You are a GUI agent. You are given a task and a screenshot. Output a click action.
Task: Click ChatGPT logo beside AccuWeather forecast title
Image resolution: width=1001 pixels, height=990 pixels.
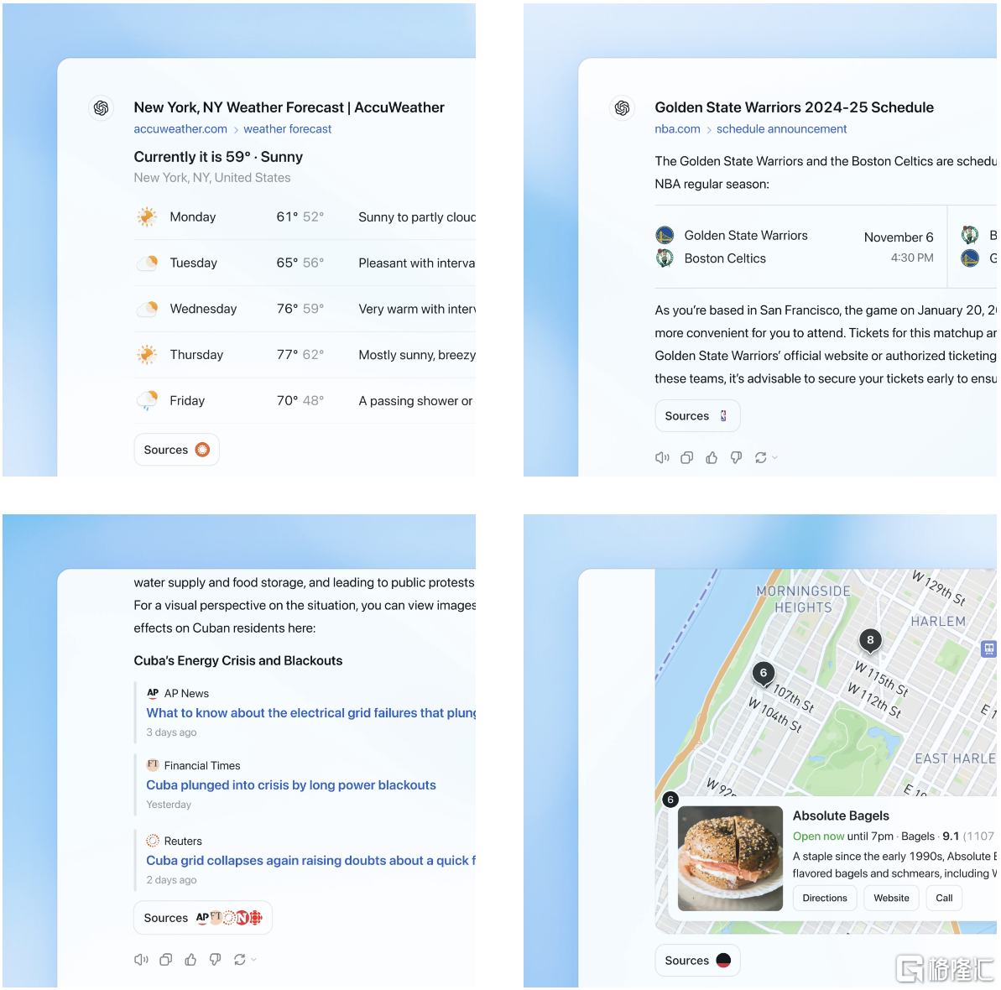[101, 108]
